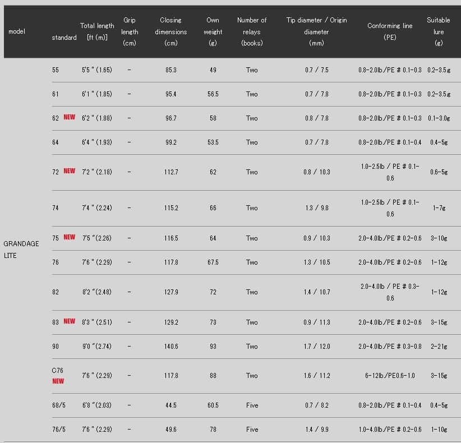Select suitable lure "0.1-3.0g"
The image size is (461, 443).
439,118
